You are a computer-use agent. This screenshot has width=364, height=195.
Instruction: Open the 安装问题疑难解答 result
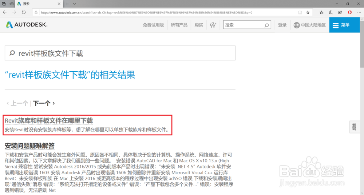coord(29,146)
